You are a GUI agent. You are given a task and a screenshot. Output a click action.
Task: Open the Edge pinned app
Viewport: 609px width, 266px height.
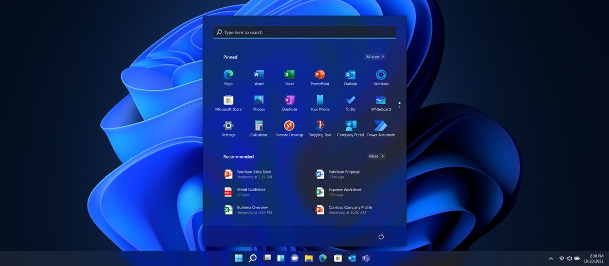click(x=228, y=75)
